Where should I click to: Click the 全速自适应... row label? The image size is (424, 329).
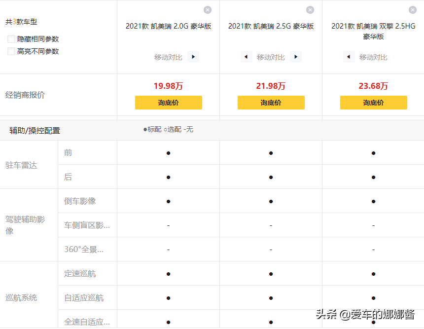(87, 322)
